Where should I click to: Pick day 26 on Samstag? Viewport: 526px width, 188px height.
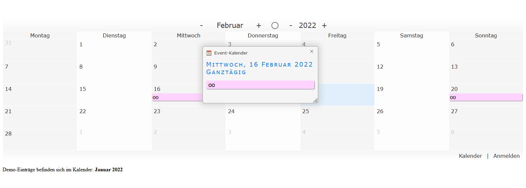(412, 117)
